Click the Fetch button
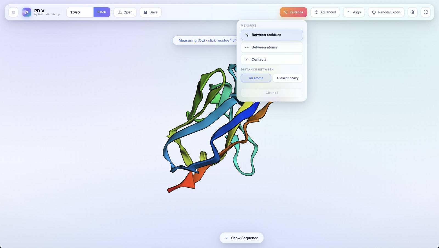Screen dimensions: 439x248 [x=102, y=12]
